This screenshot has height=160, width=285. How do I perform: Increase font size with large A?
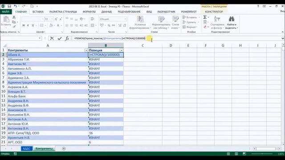[56, 19]
